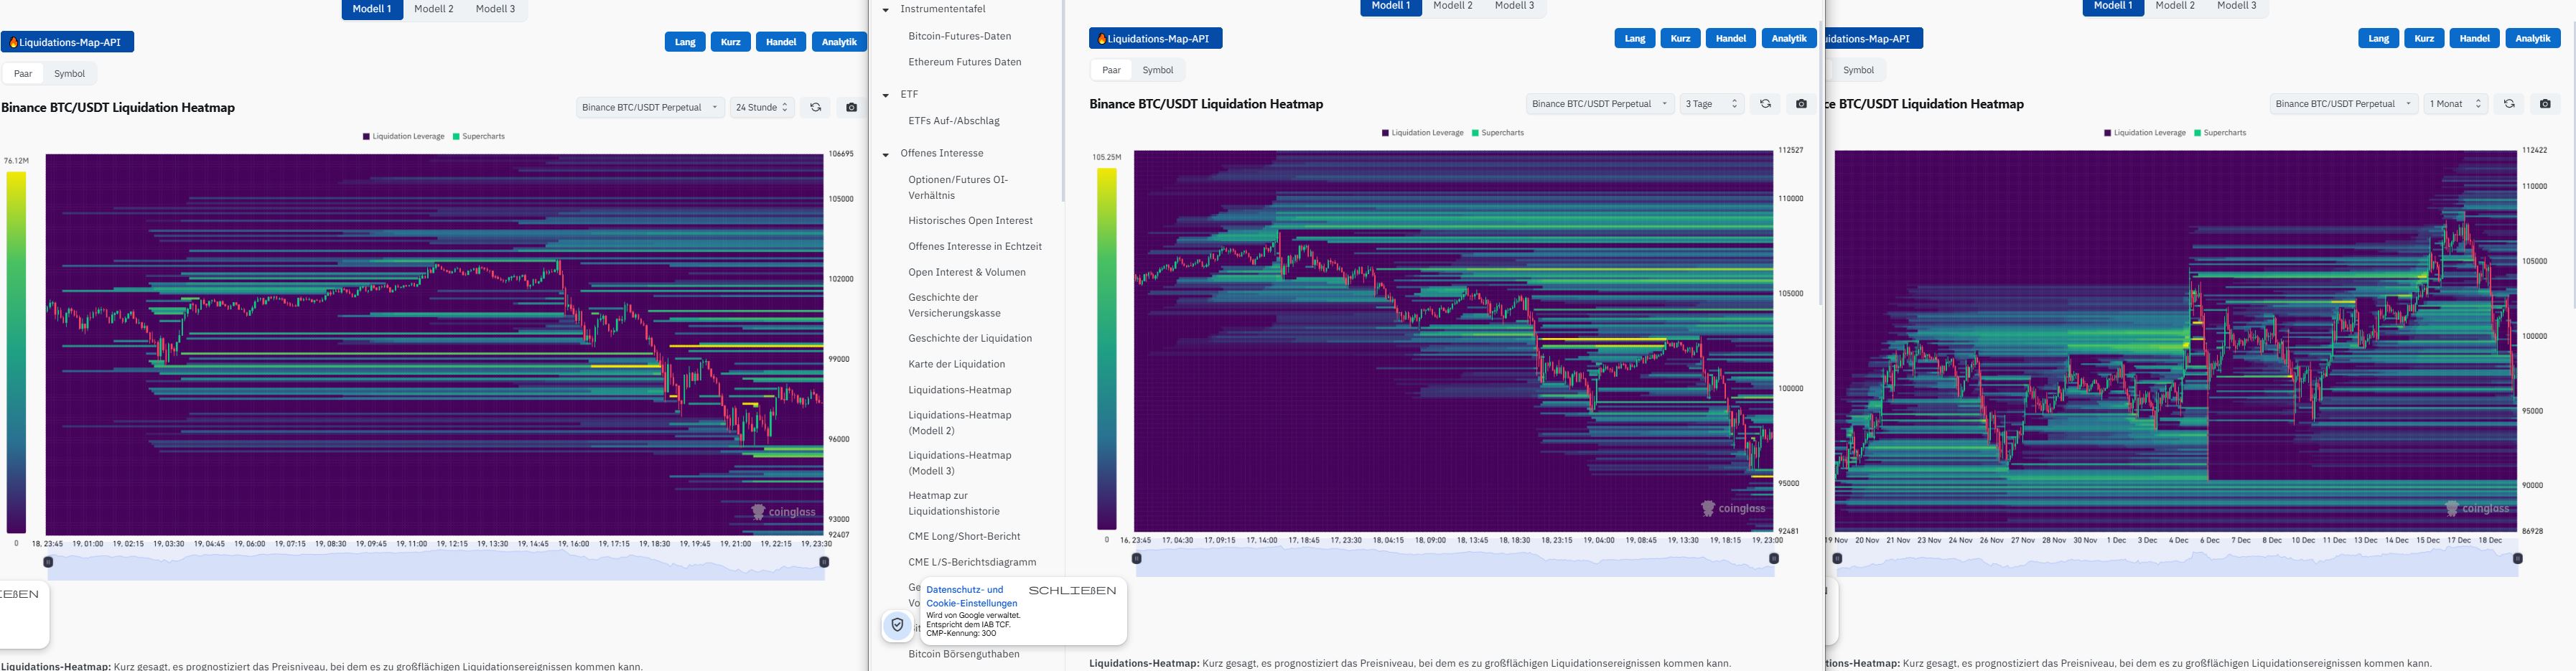This screenshot has width=2576, height=671.
Task: Switch to Symbol in the 3 Tage window
Action: coord(1158,70)
